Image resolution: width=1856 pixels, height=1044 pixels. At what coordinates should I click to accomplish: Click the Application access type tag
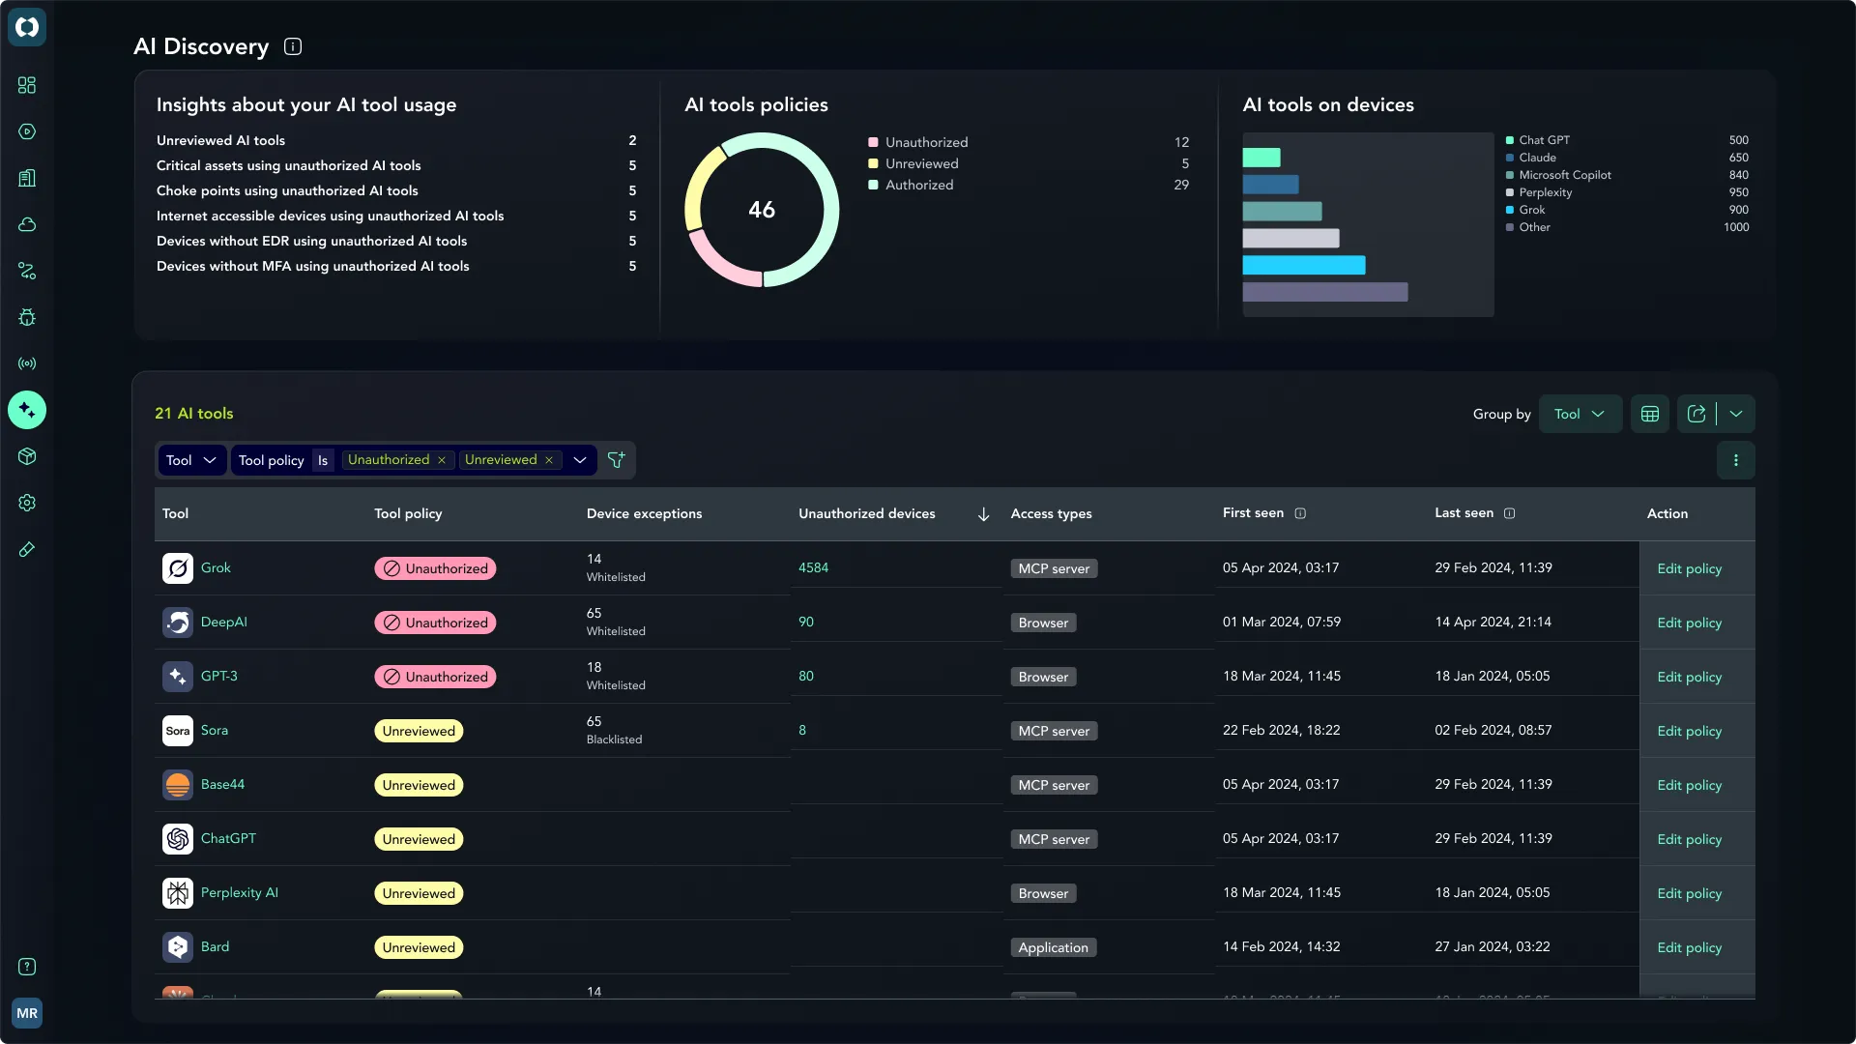1054,947
